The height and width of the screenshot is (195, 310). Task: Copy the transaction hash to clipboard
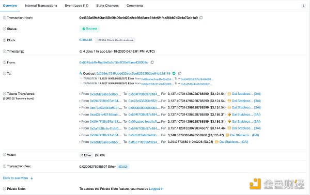point(201,18)
